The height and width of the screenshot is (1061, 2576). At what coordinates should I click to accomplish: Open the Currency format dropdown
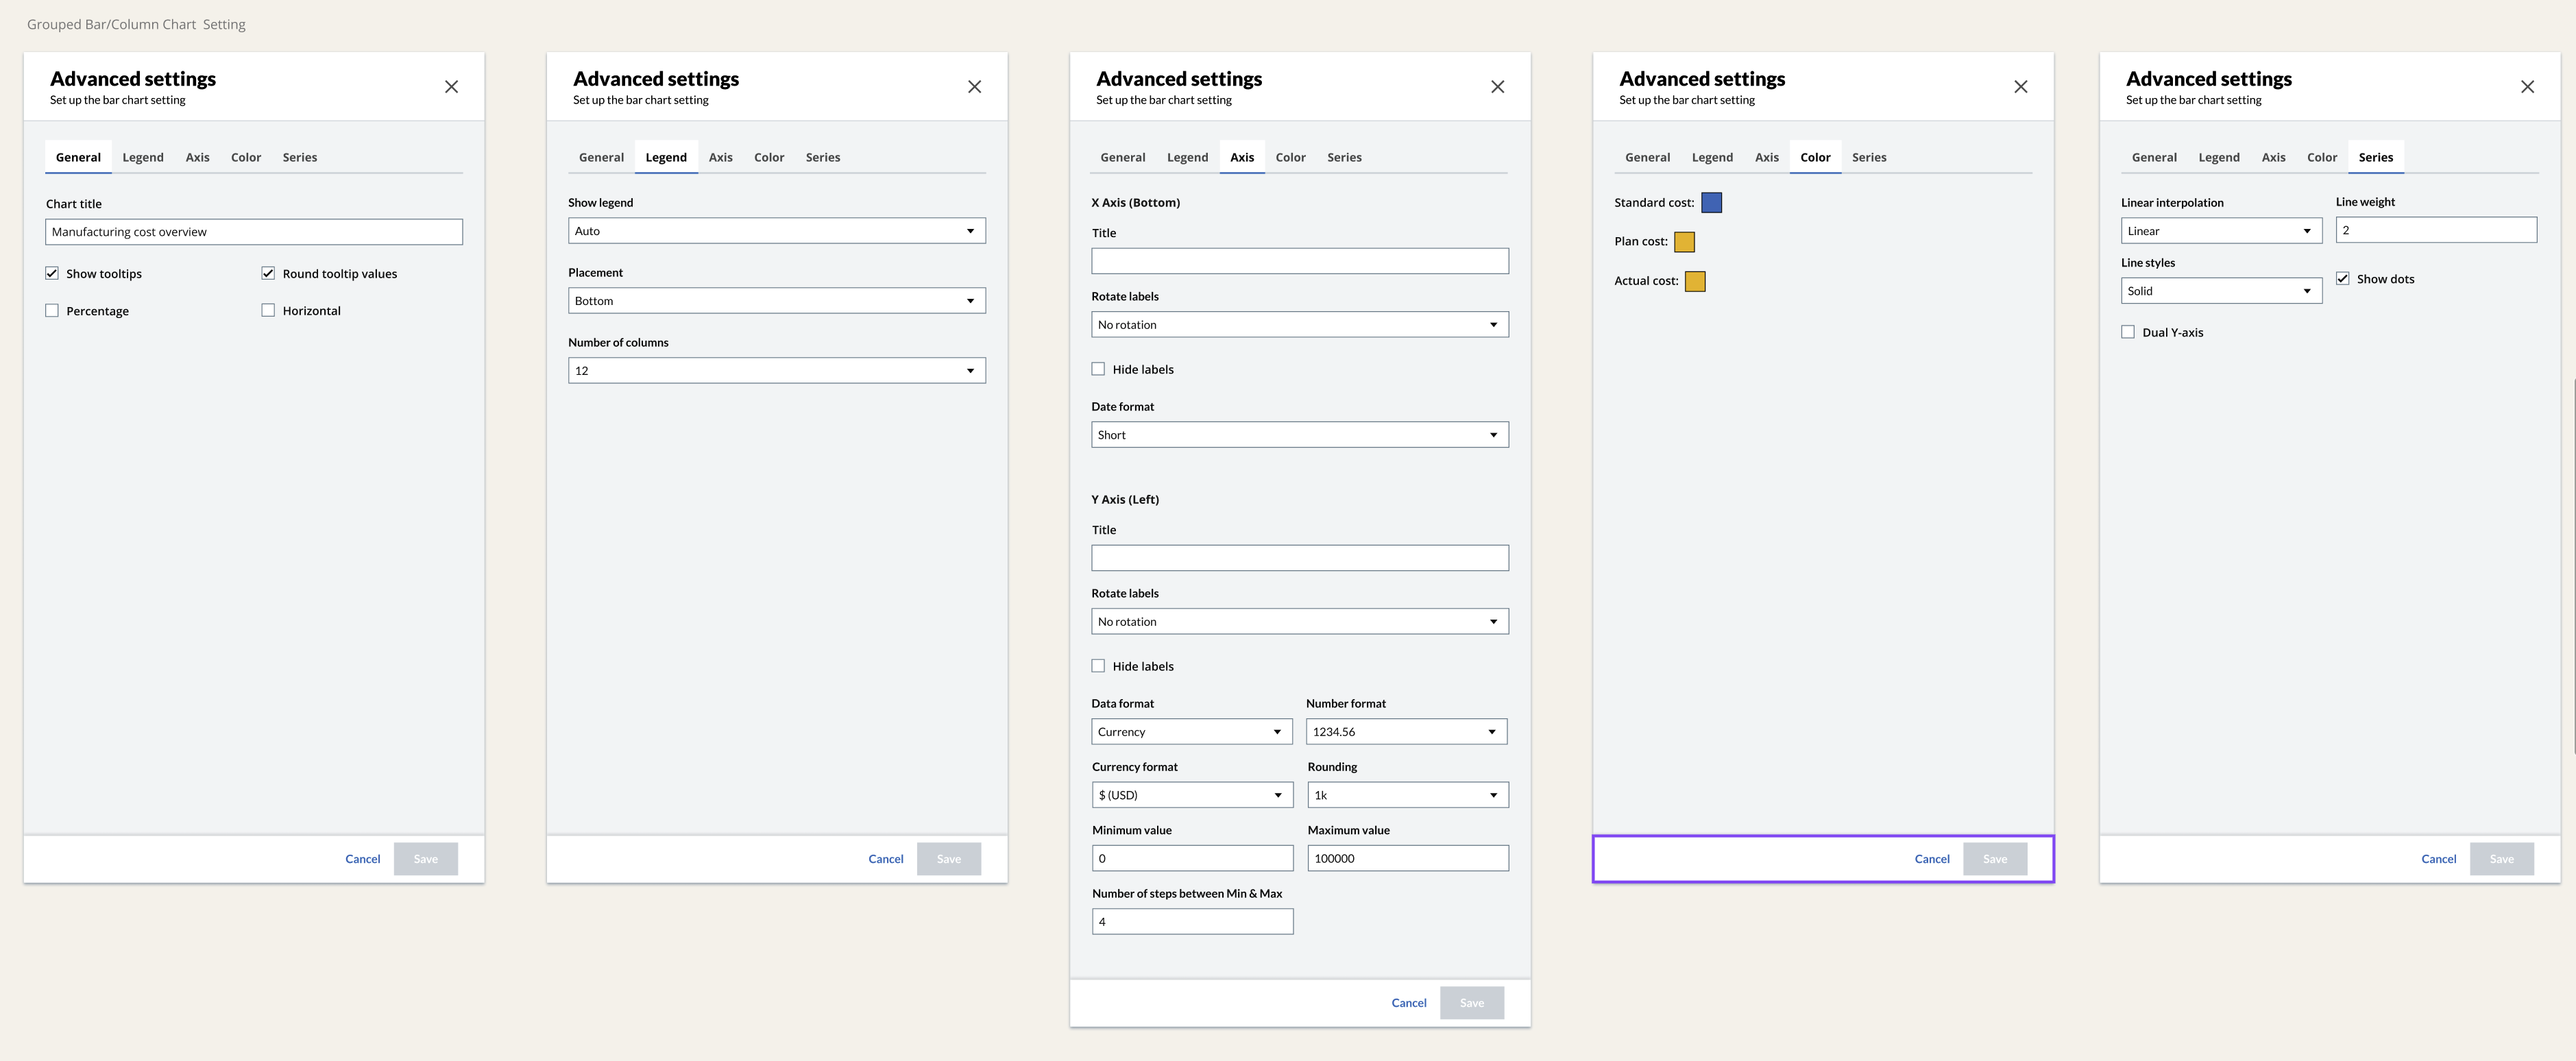coord(1191,794)
